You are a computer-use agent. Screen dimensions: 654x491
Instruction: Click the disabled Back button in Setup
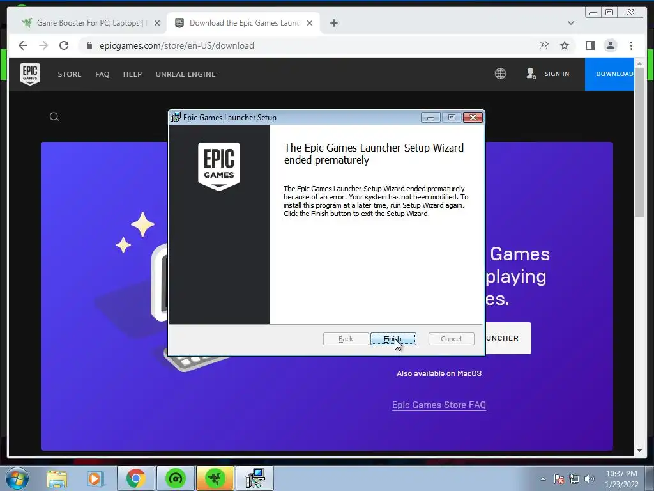point(346,339)
